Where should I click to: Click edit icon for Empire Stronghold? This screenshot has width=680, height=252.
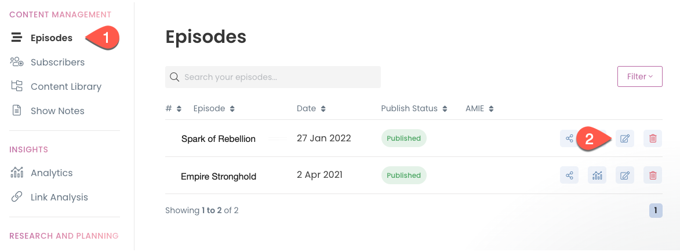625,176
